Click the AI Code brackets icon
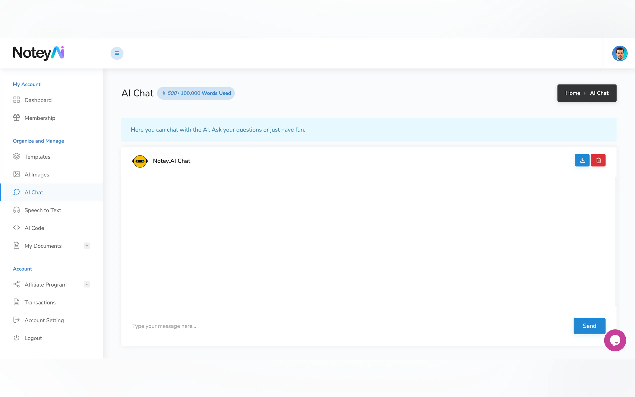The height and width of the screenshot is (397, 635). coord(16,228)
